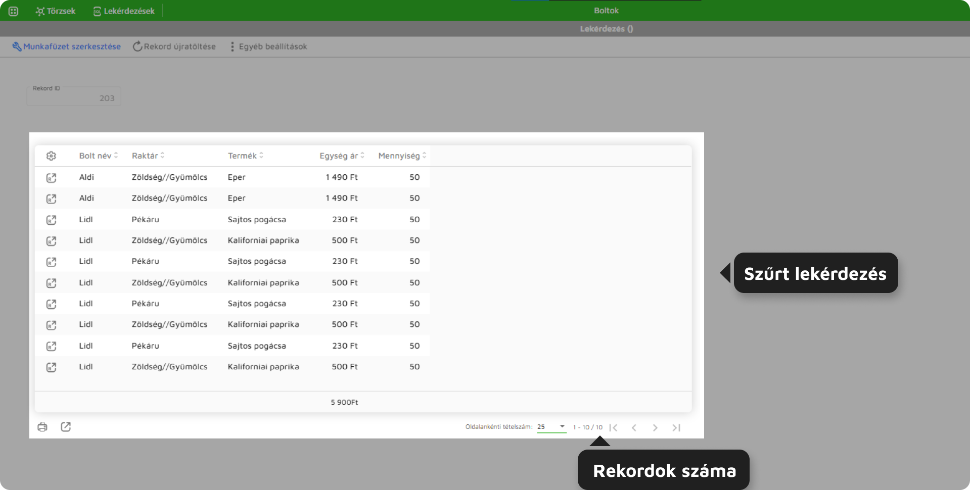Open record icon of first Kaliforniai paprika row

pyautogui.click(x=51, y=241)
